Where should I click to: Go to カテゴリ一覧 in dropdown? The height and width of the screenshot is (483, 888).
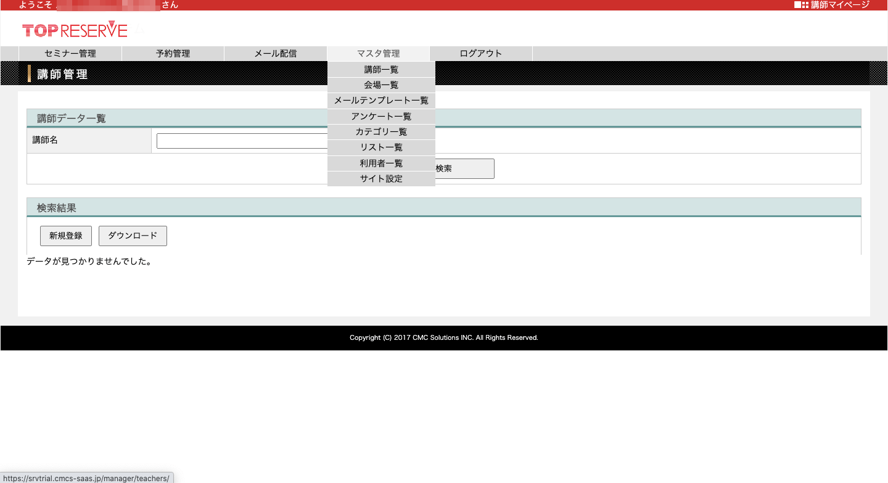tap(381, 132)
